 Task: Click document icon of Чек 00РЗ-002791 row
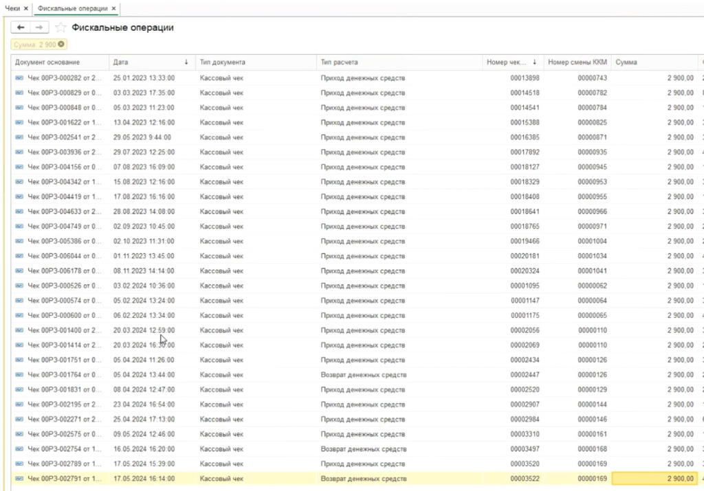[x=19, y=479]
